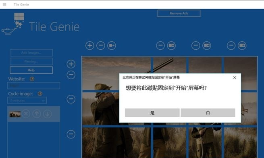Image resolution: width=264 pixels, height=158 pixels.
Task: Open the hamburger menu
Action: pyautogui.click(x=4, y=4)
